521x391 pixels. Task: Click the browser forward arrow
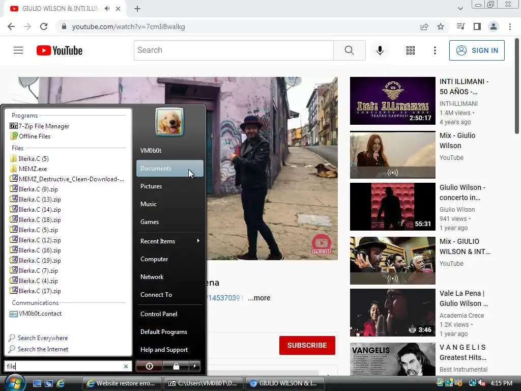tap(27, 26)
